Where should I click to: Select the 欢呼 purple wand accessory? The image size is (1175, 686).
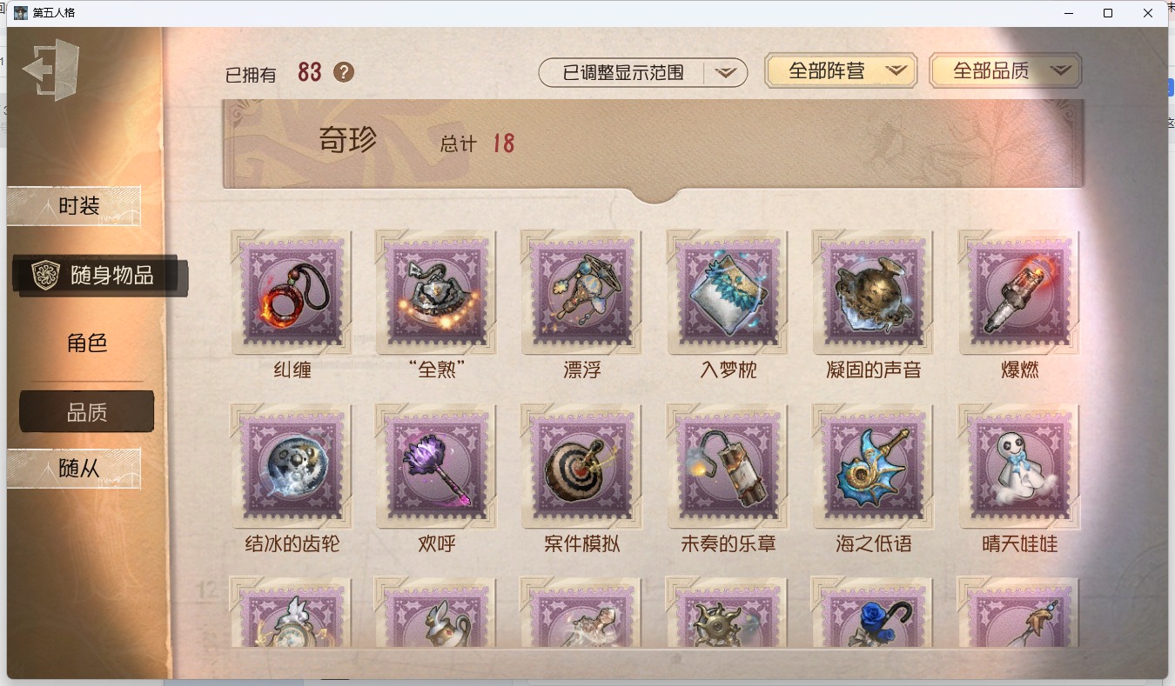tap(436, 466)
